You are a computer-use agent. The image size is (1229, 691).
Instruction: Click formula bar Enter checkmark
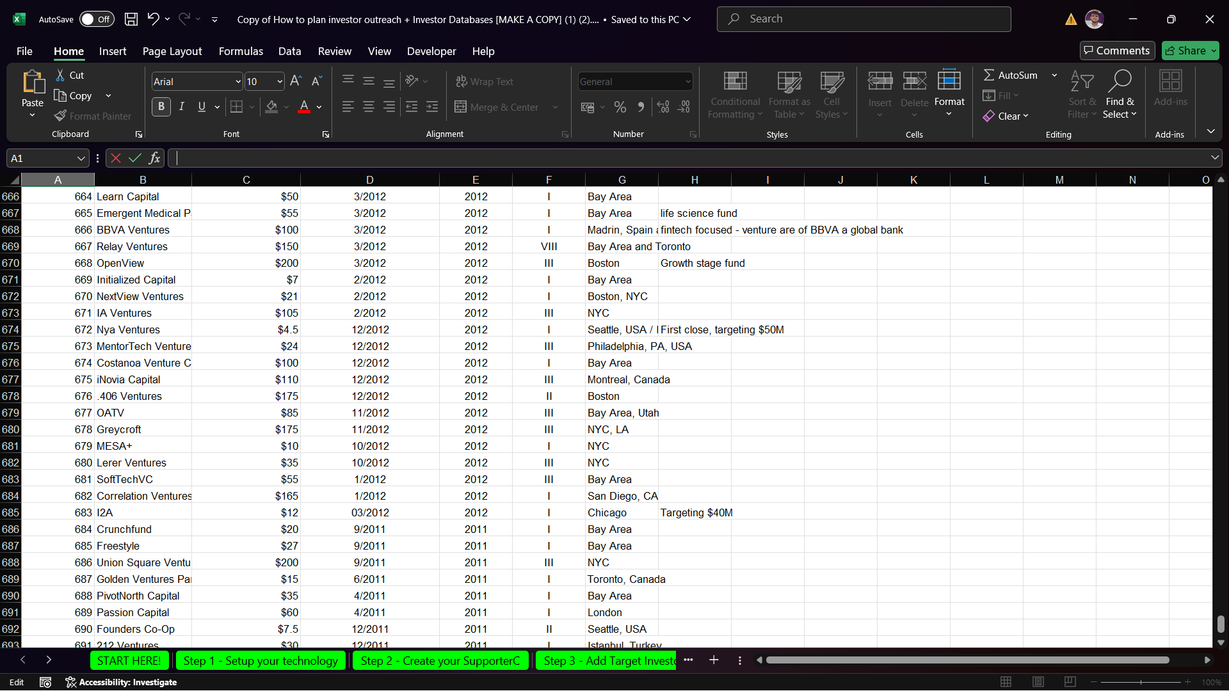click(x=135, y=158)
